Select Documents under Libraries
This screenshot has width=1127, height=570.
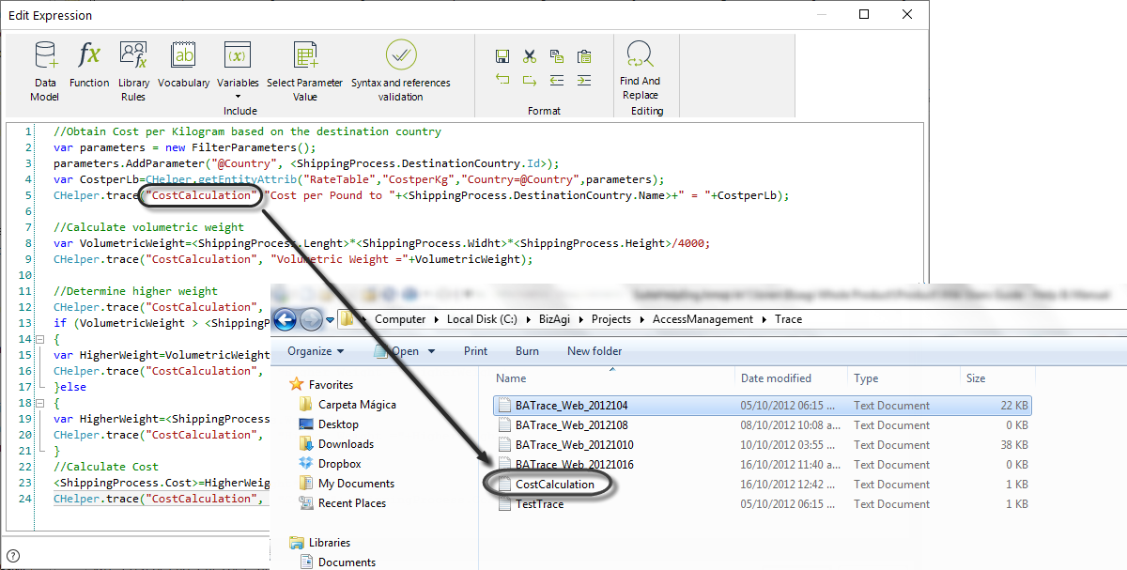(x=337, y=562)
